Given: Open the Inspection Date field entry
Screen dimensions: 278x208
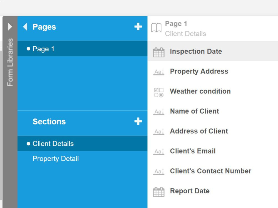Looking at the screenshot, I should click(196, 52).
